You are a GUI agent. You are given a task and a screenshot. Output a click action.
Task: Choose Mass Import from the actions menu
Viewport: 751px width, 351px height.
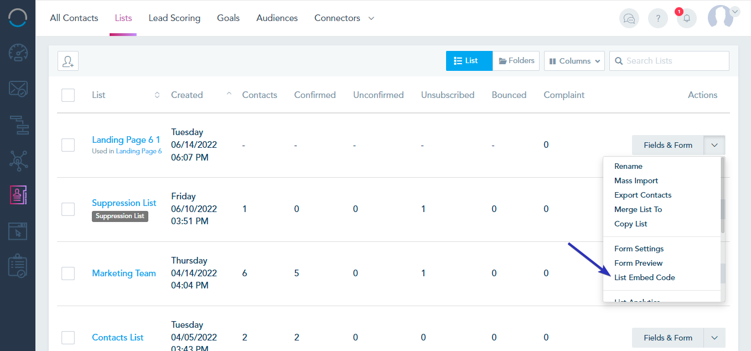[x=636, y=180]
